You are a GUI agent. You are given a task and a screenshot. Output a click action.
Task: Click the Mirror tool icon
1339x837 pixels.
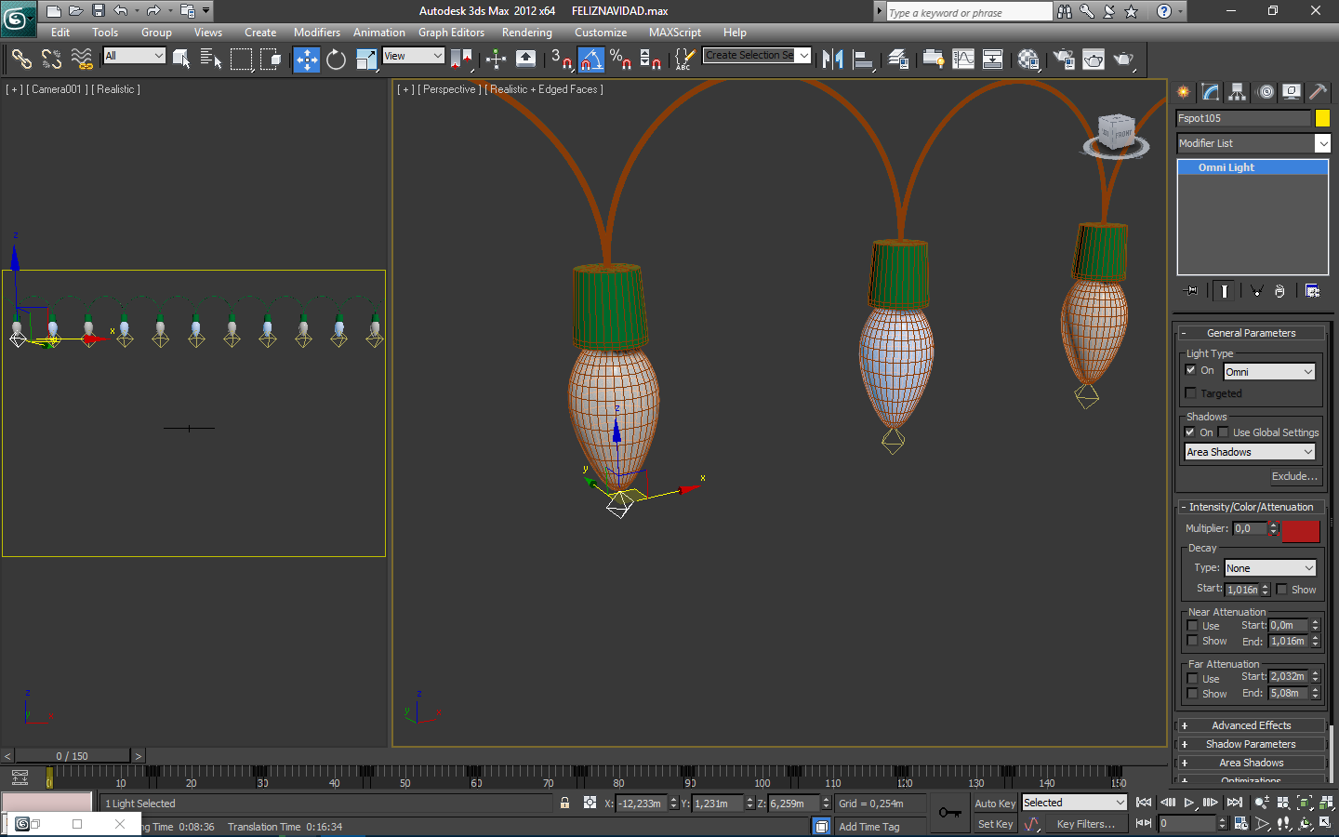(832, 60)
